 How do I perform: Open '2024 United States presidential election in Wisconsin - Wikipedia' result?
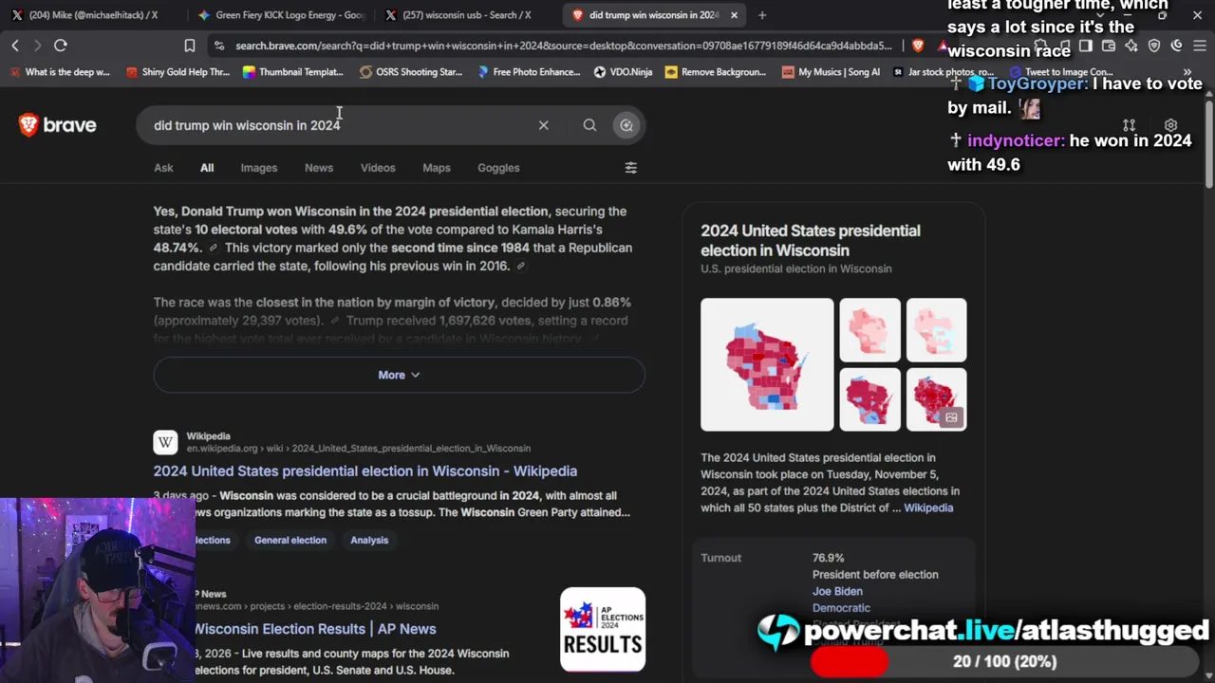365,471
